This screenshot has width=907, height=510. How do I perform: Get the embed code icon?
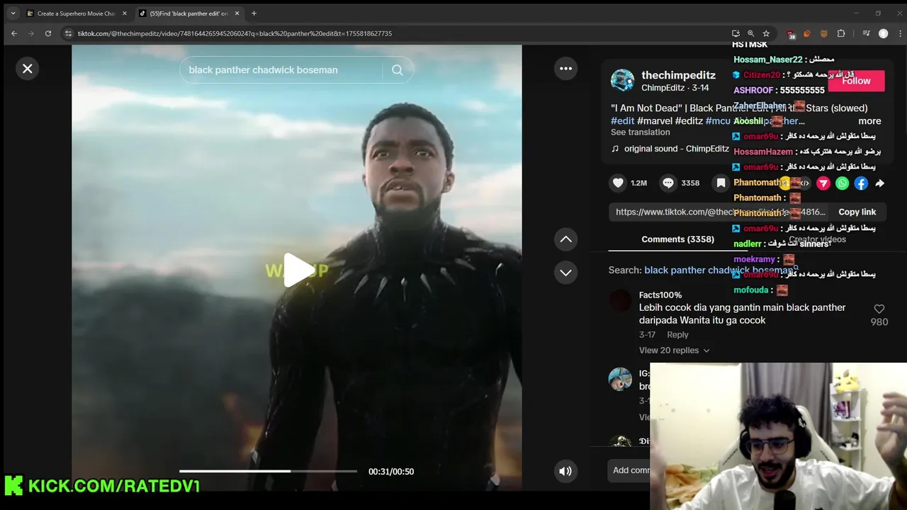[x=804, y=183]
